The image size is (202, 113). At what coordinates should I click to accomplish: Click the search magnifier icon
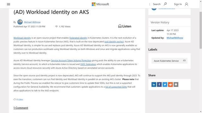click(x=165, y=4)
